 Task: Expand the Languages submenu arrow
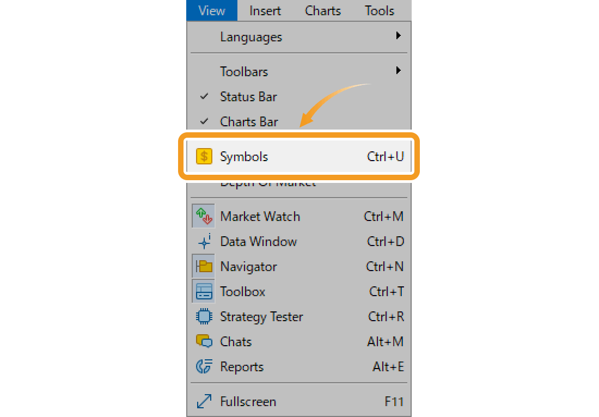coord(399,35)
